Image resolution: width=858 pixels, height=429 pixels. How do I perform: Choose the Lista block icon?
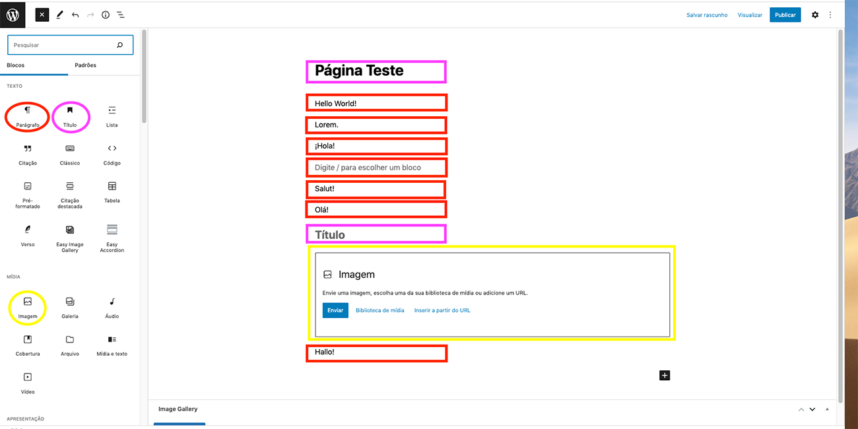[x=112, y=115]
